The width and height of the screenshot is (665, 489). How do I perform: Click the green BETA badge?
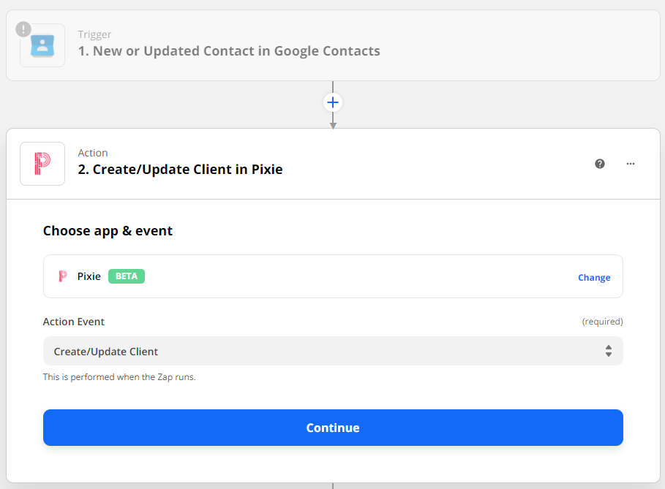tap(127, 276)
